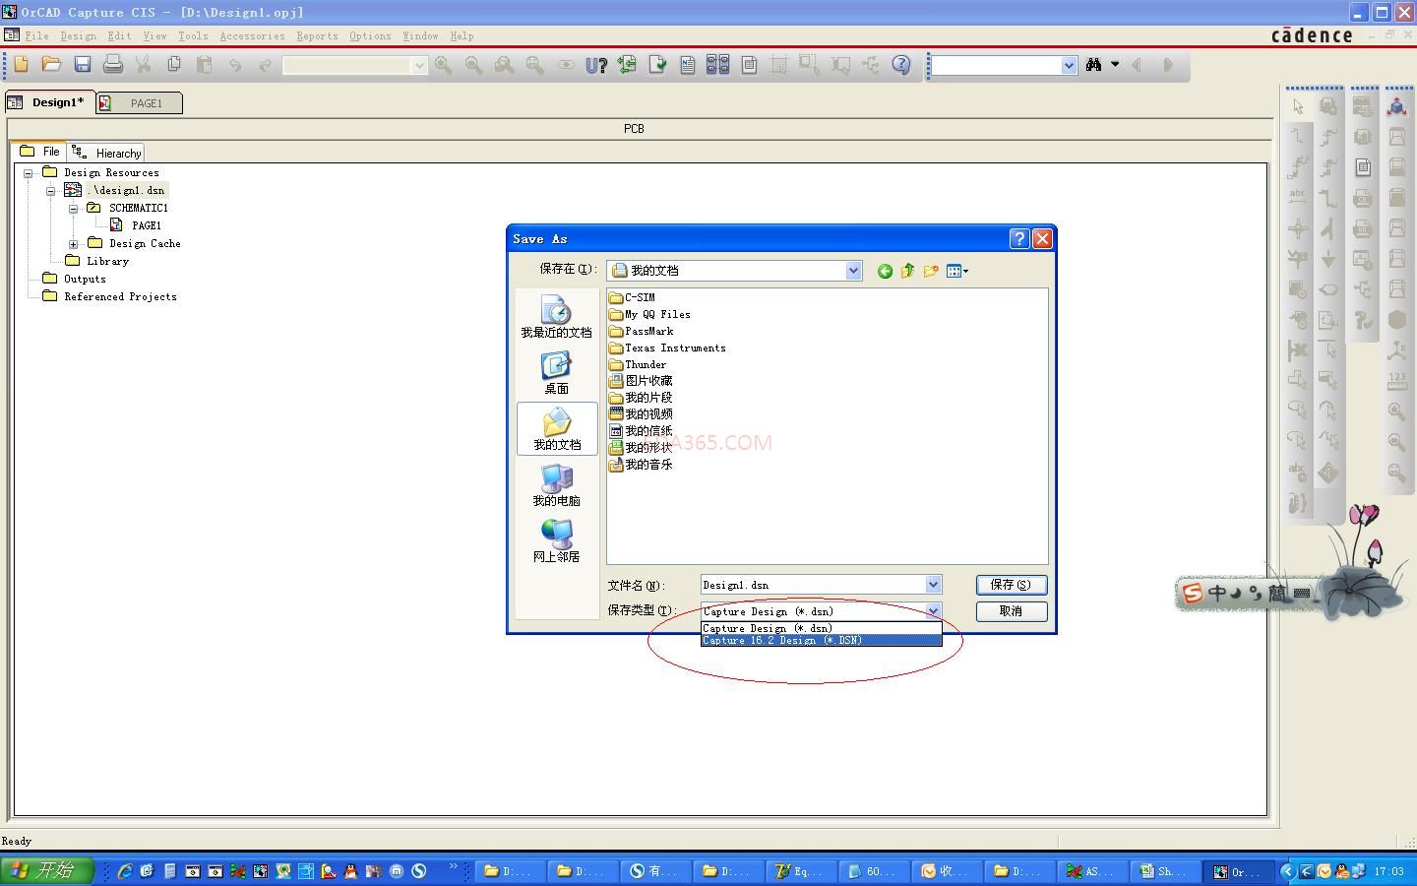
Task: Select 我的文档 in the places bar
Action: 556,429
